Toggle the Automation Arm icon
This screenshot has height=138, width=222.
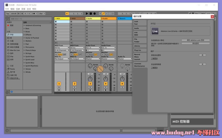pos(103,14)
